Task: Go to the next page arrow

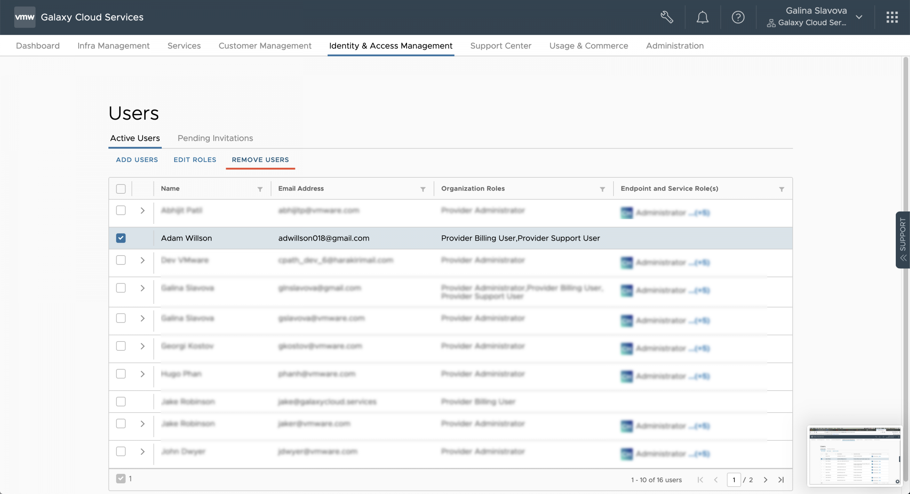Action: point(765,480)
